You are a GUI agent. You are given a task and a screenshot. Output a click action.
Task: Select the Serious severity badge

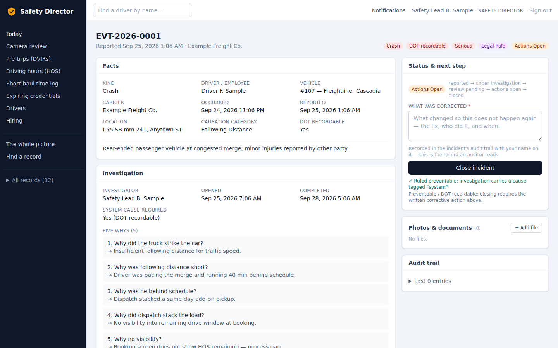point(463,46)
